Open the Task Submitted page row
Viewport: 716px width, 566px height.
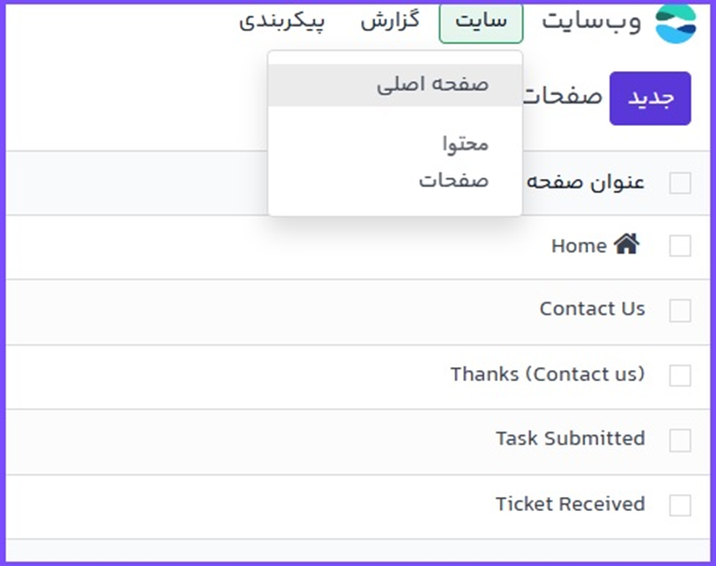tap(569, 439)
